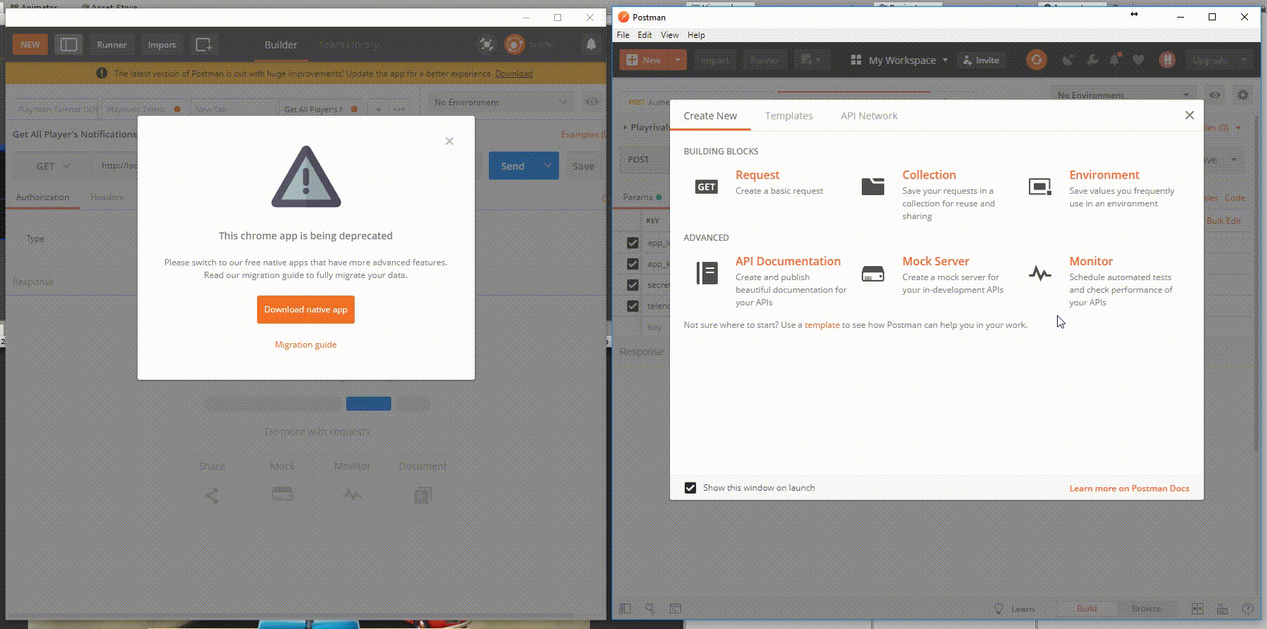Click the Monitor pulse icon in Advanced
Screen dimensions: 1267x629
(1039, 274)
